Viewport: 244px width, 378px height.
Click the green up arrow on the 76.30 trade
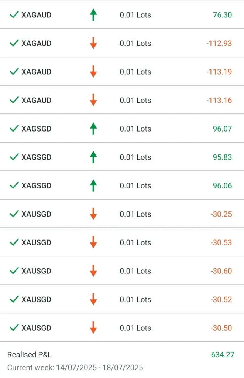[93, 15]
